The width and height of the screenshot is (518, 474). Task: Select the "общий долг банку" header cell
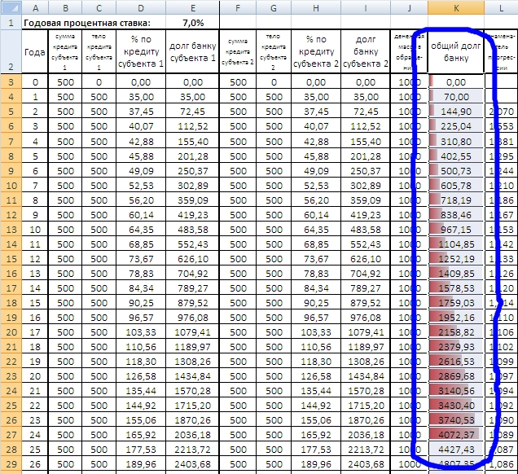(x=455, y=52)
